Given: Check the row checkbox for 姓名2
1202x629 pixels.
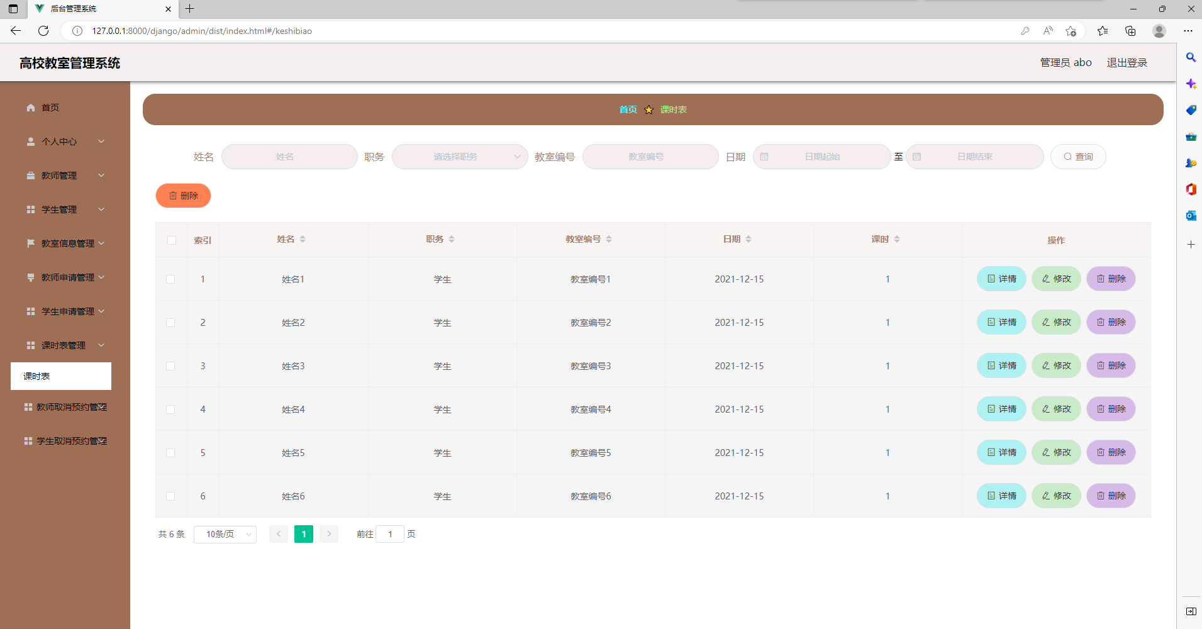Looking at the screenshot, I should click(x=170, y=323).
